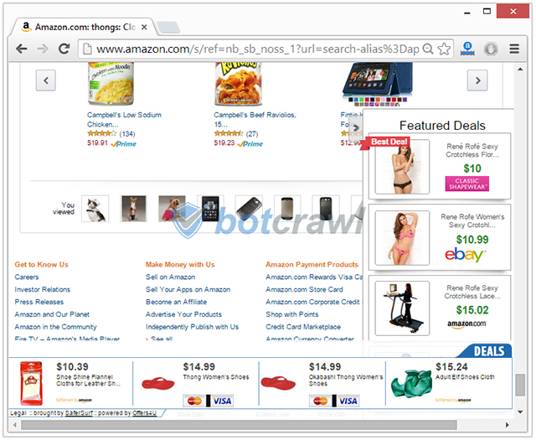Advance carousel with right arrow button
Image resolution: width=536 pixels, height=440 pixels.
[477, 80]
